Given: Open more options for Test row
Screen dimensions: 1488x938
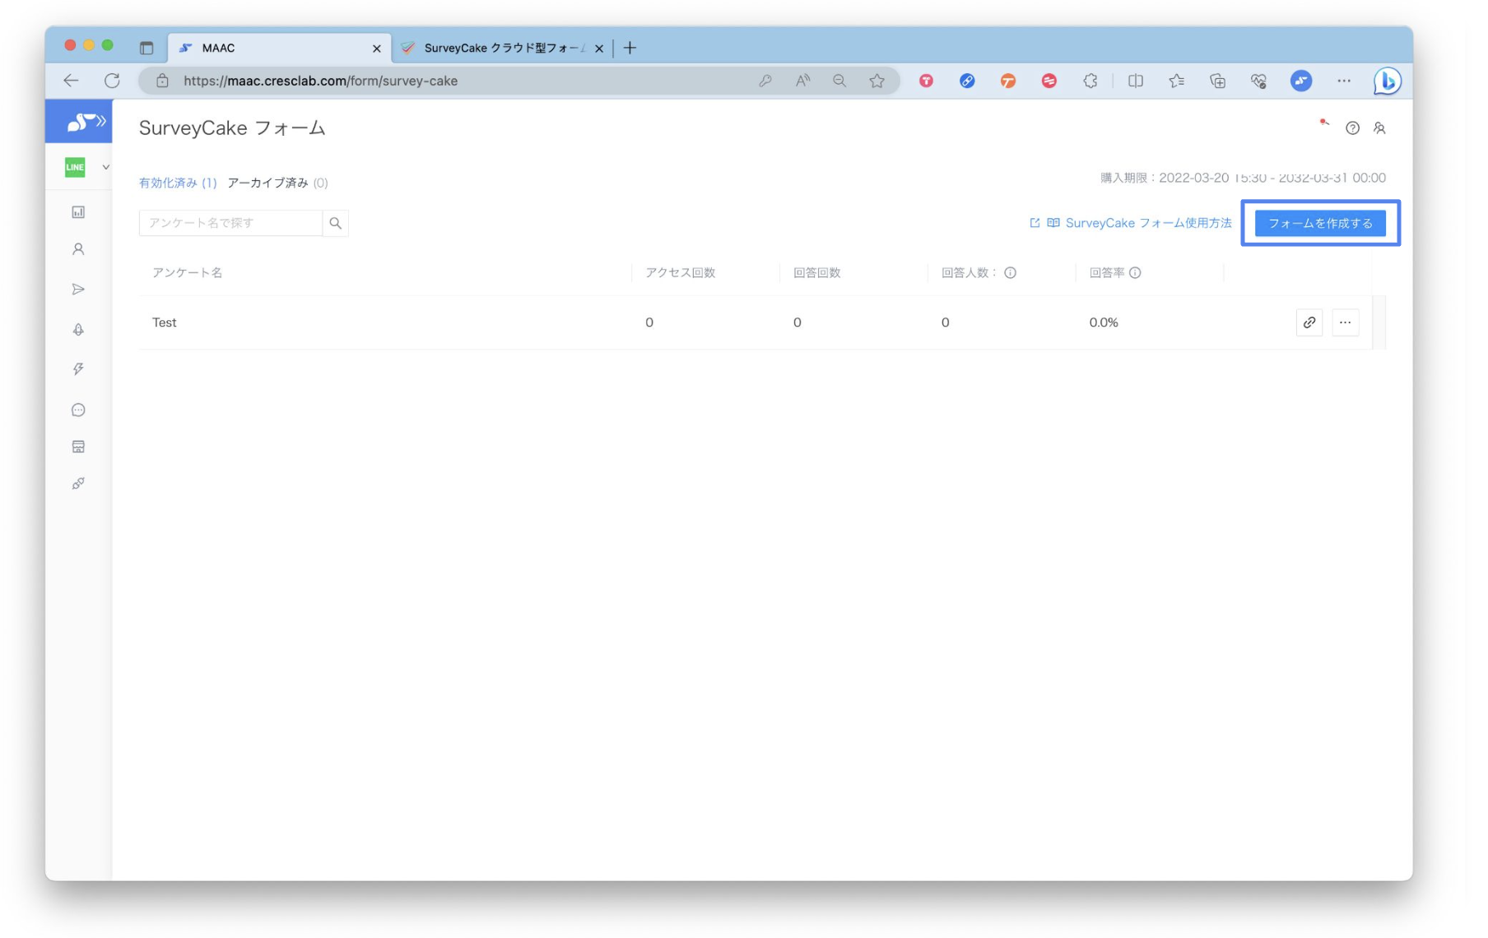Looking at the screenshot, I should (1345, 323).
